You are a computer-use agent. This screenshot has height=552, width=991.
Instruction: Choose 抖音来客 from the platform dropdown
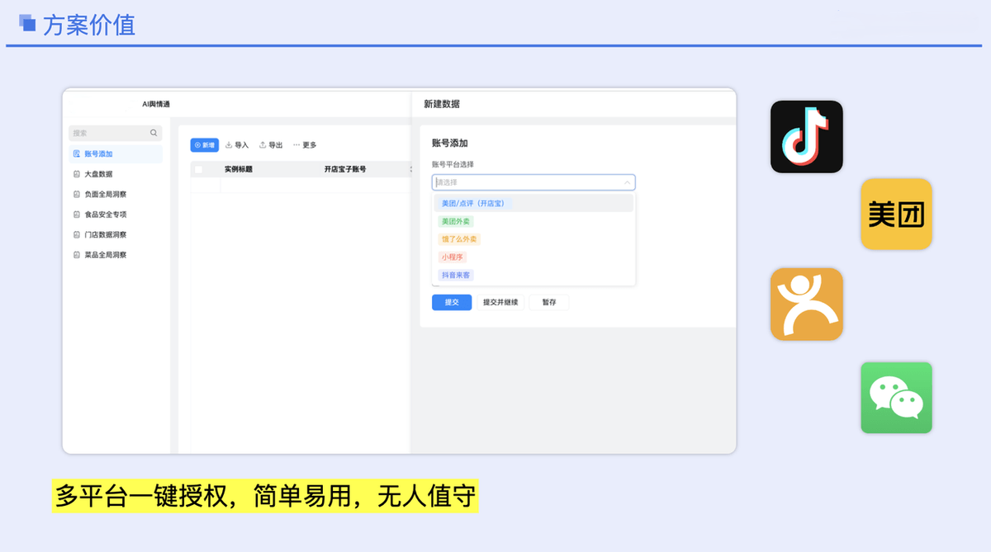455,275
